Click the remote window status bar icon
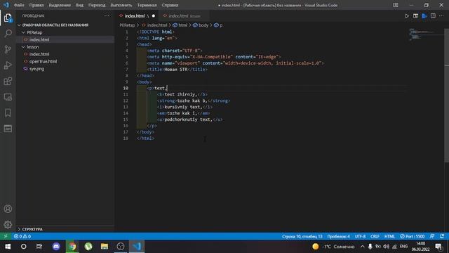449x253 pixels. 6,236
